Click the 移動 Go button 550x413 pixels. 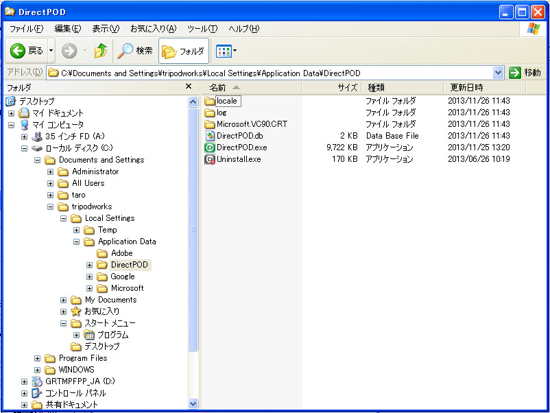click(525, 73)
